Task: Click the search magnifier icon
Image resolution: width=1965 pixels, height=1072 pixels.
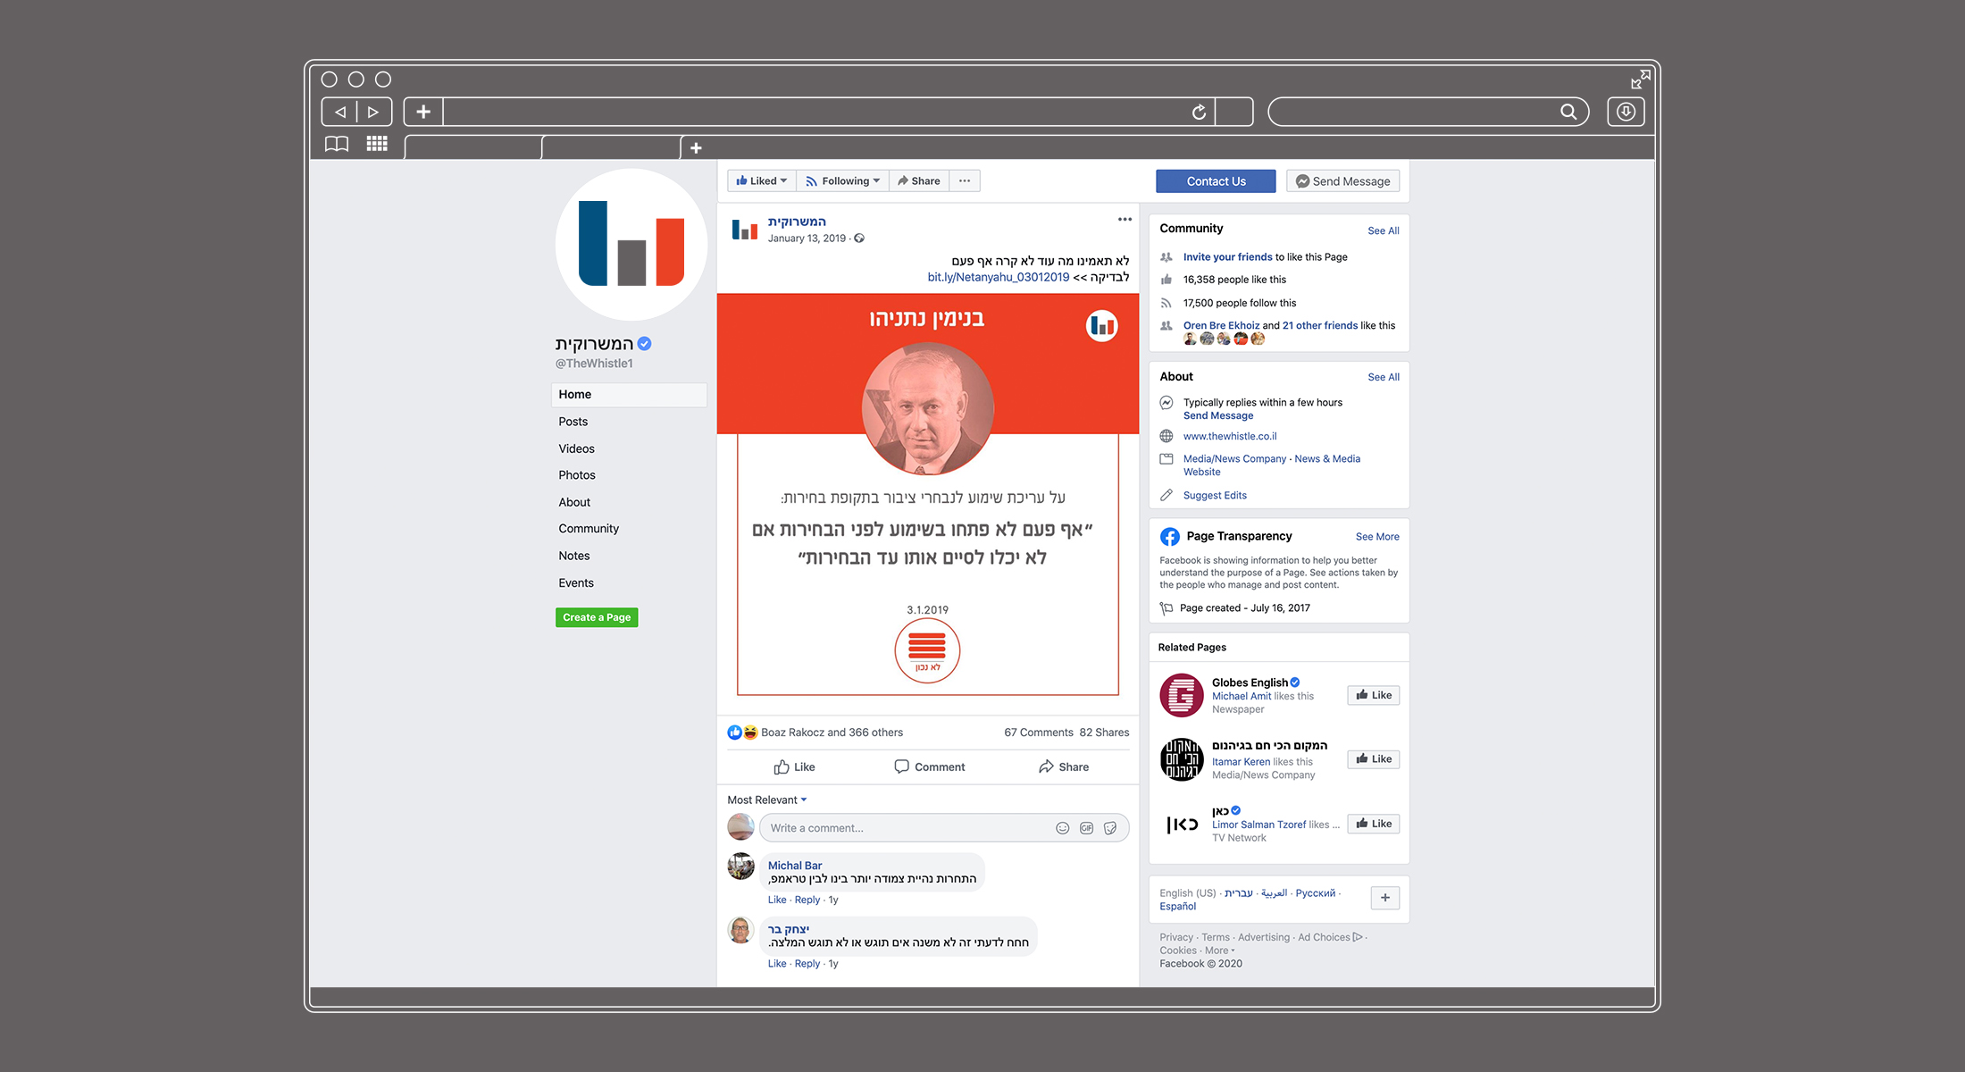Action: [x=1568, y=112]
